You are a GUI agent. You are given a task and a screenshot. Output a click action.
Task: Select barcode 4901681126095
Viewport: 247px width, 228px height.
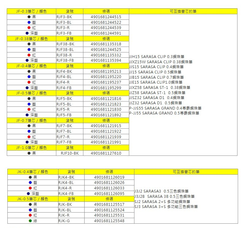click(x=109, y=194)
